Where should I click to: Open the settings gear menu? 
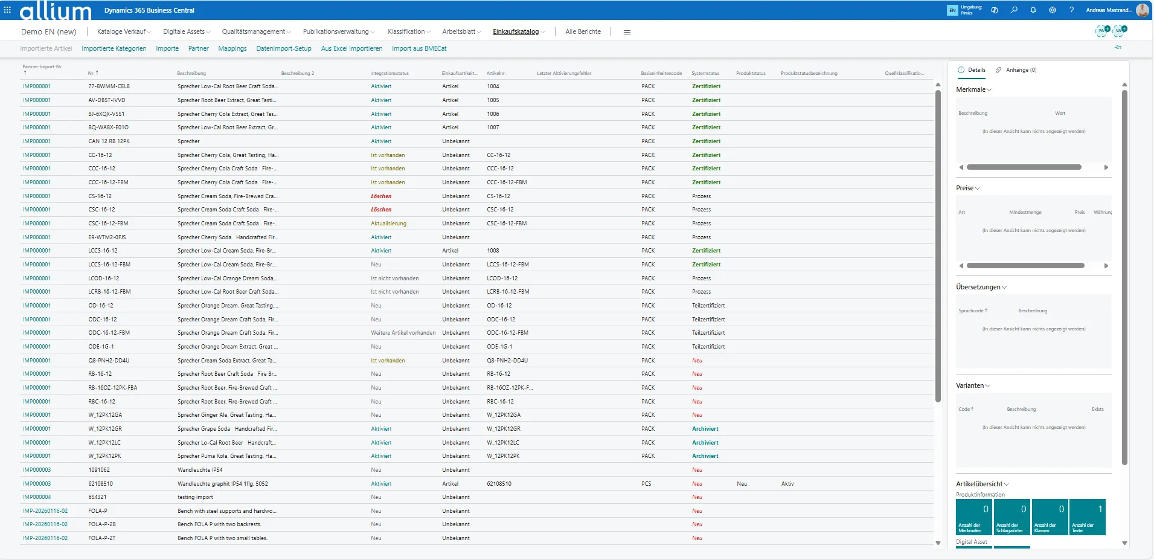click(1053, 10)
